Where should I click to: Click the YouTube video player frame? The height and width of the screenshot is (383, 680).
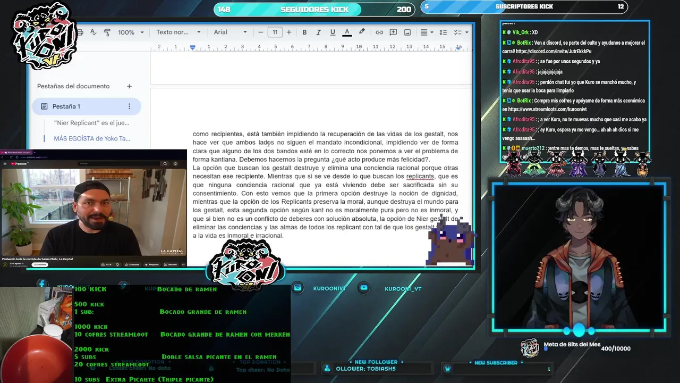pyautogui.click(x=93, y=212)
